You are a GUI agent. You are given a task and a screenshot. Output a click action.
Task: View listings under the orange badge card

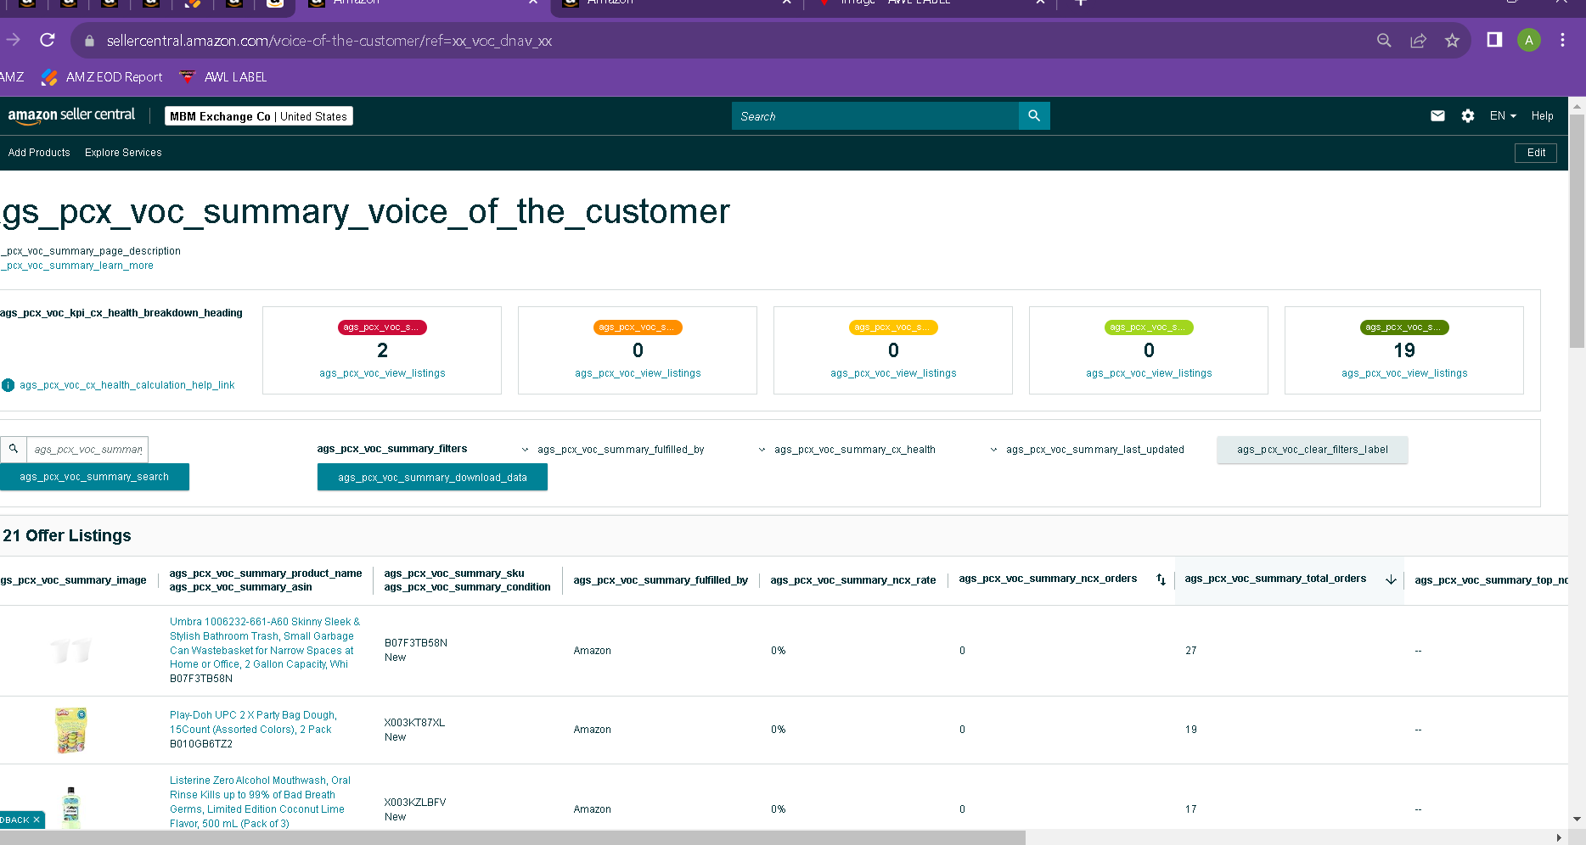tap(638, 373)
